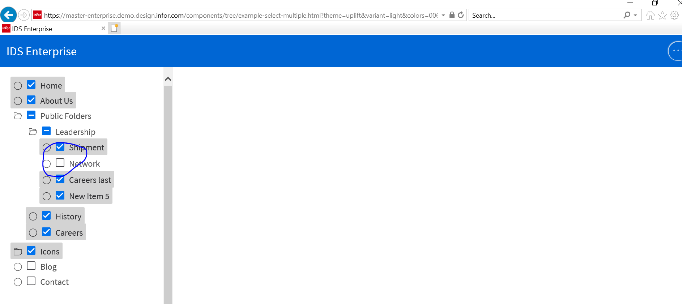Click the tree panel vertical scrollbar track
Screen dimensions: 682x304
tap(168, 194)
